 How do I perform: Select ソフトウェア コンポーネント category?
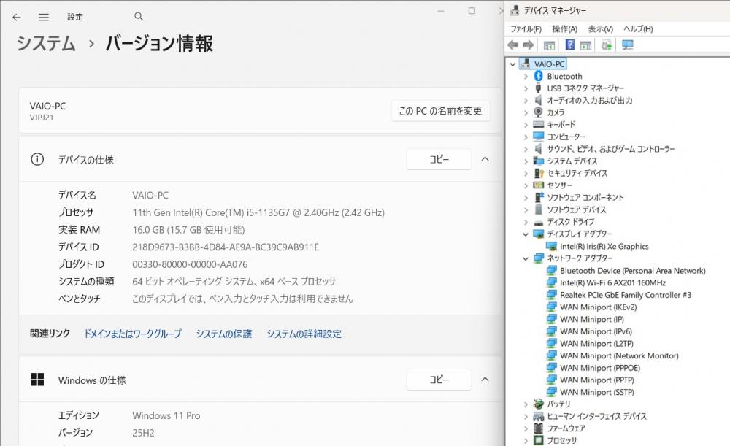[x=585, y=197]
